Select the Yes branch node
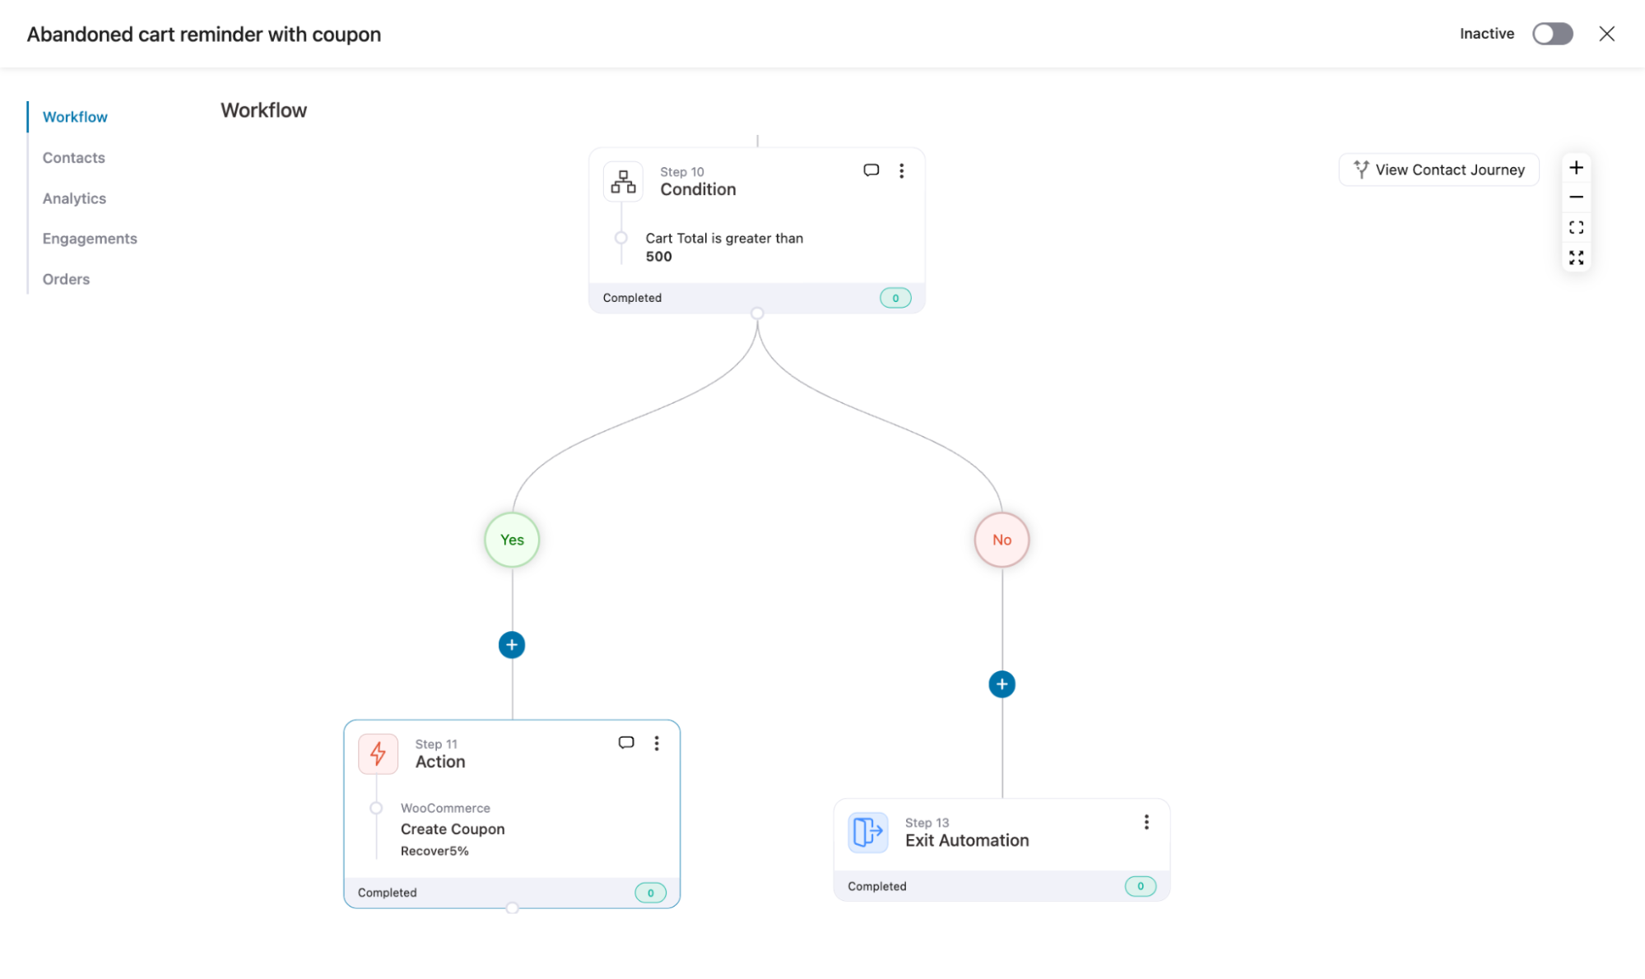1645x979 pixels. tap(512, 540)
